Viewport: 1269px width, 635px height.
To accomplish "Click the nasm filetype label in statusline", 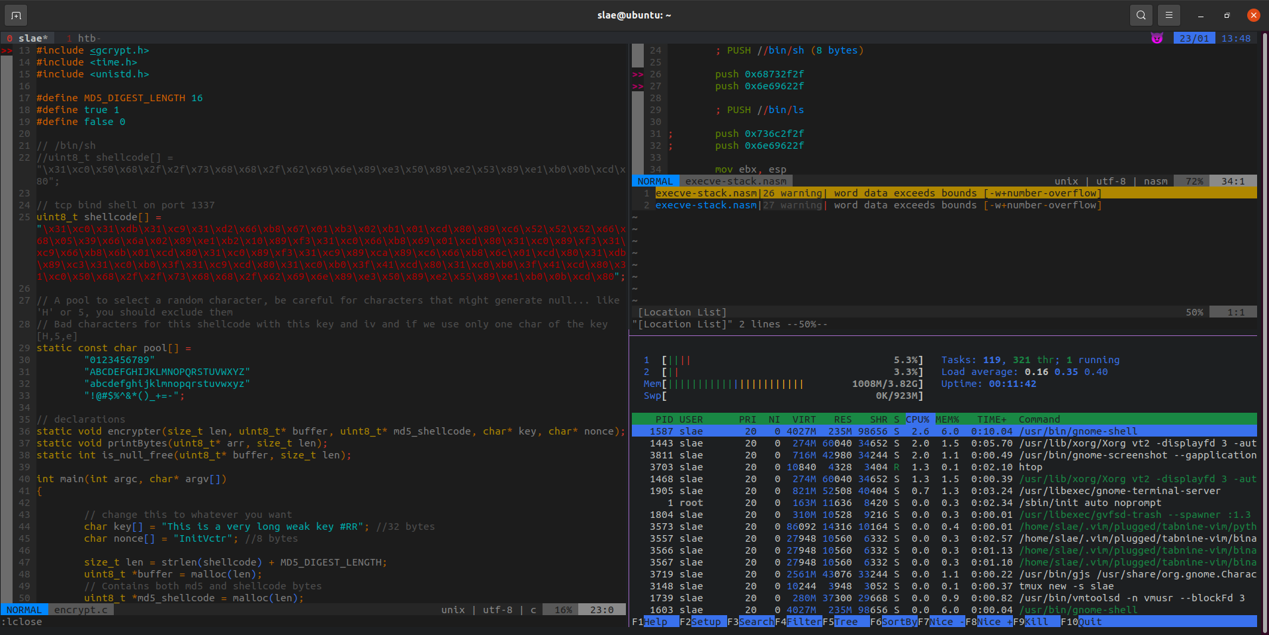I will (1156, 181).
